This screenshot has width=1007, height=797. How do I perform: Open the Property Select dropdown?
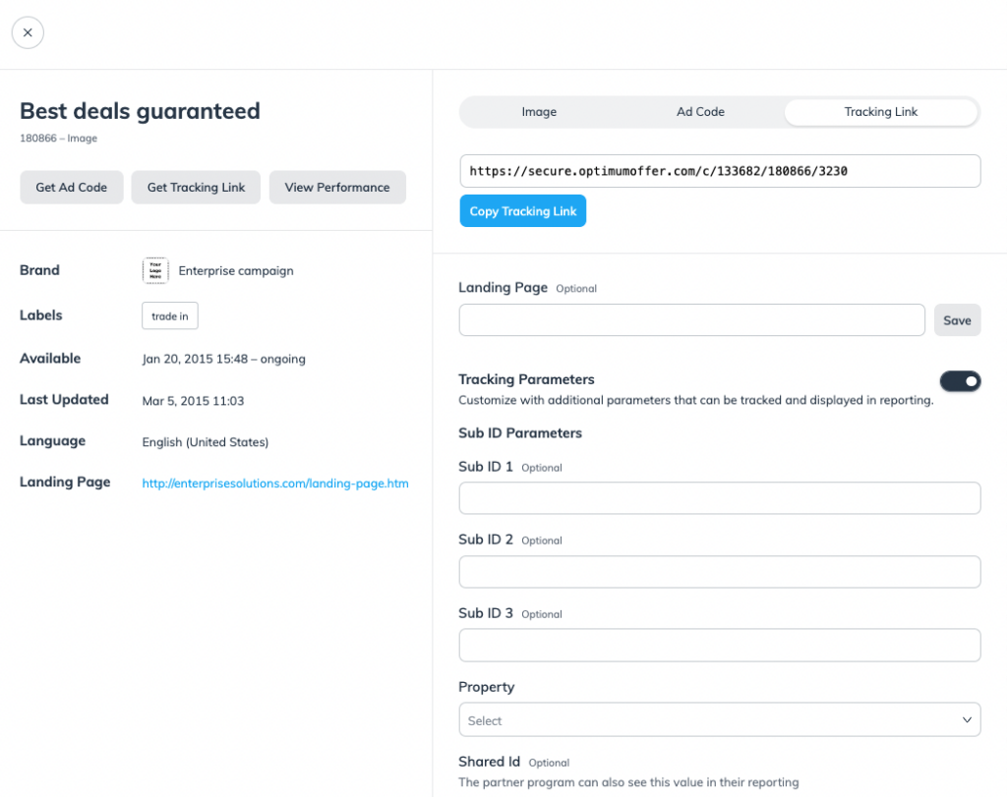(719, 719)
